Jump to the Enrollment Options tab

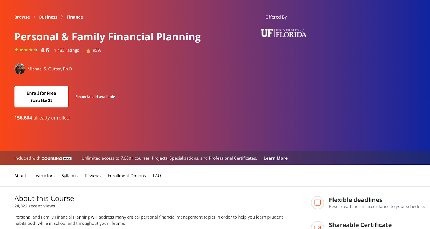(127, 176)
